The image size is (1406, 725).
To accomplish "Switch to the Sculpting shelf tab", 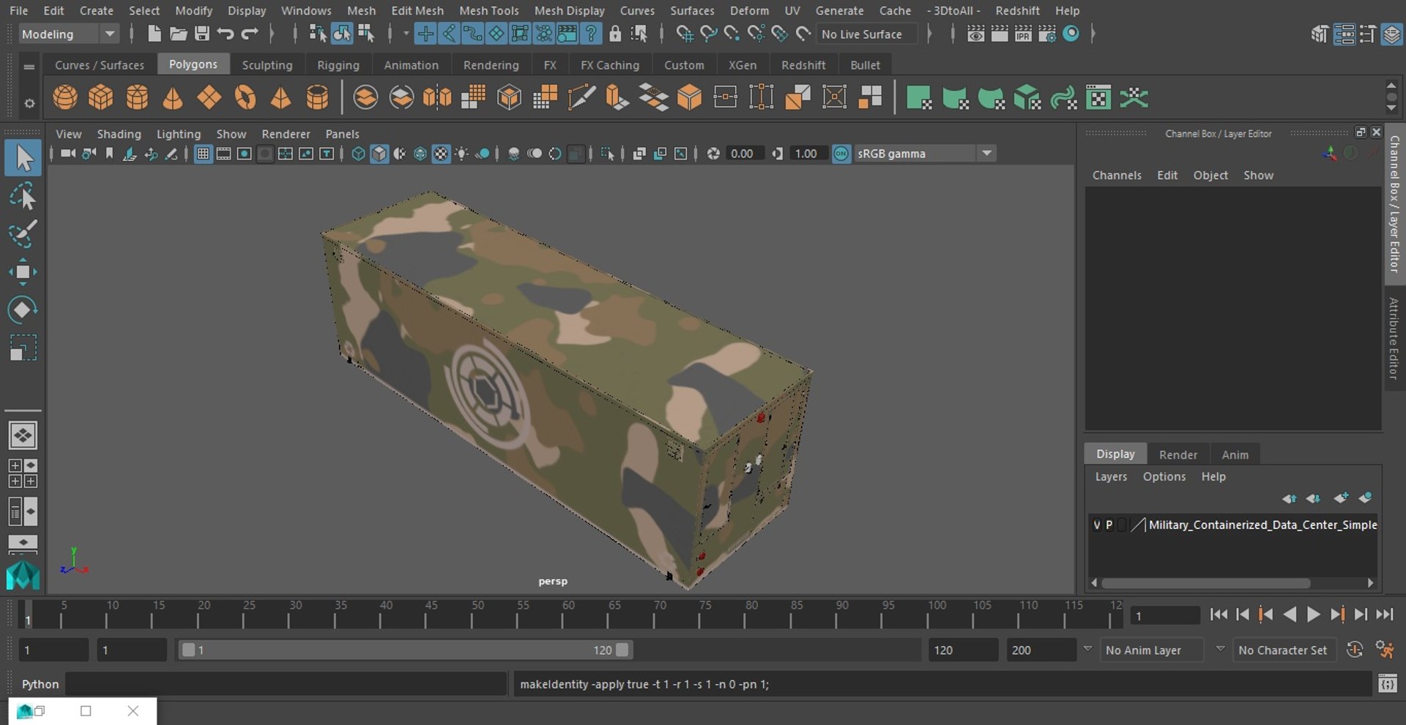I will click(267, 65).
